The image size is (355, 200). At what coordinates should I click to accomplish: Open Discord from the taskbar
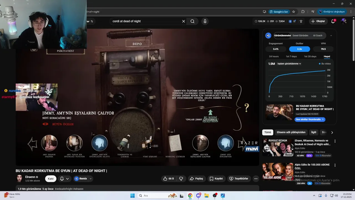[x=198, y=196]
